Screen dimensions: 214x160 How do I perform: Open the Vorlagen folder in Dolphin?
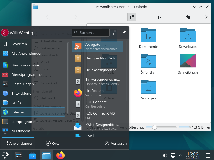(x=148, y=90)
